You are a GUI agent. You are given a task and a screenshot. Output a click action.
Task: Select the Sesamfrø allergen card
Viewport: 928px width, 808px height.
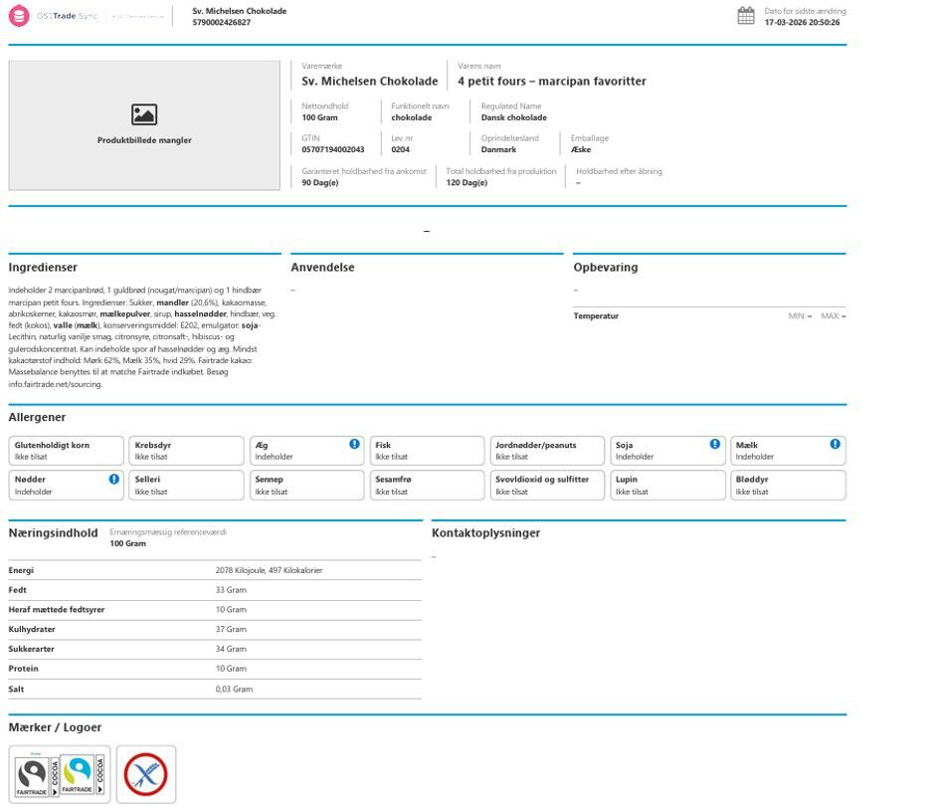pyautogui.click(x=427, y=486)
